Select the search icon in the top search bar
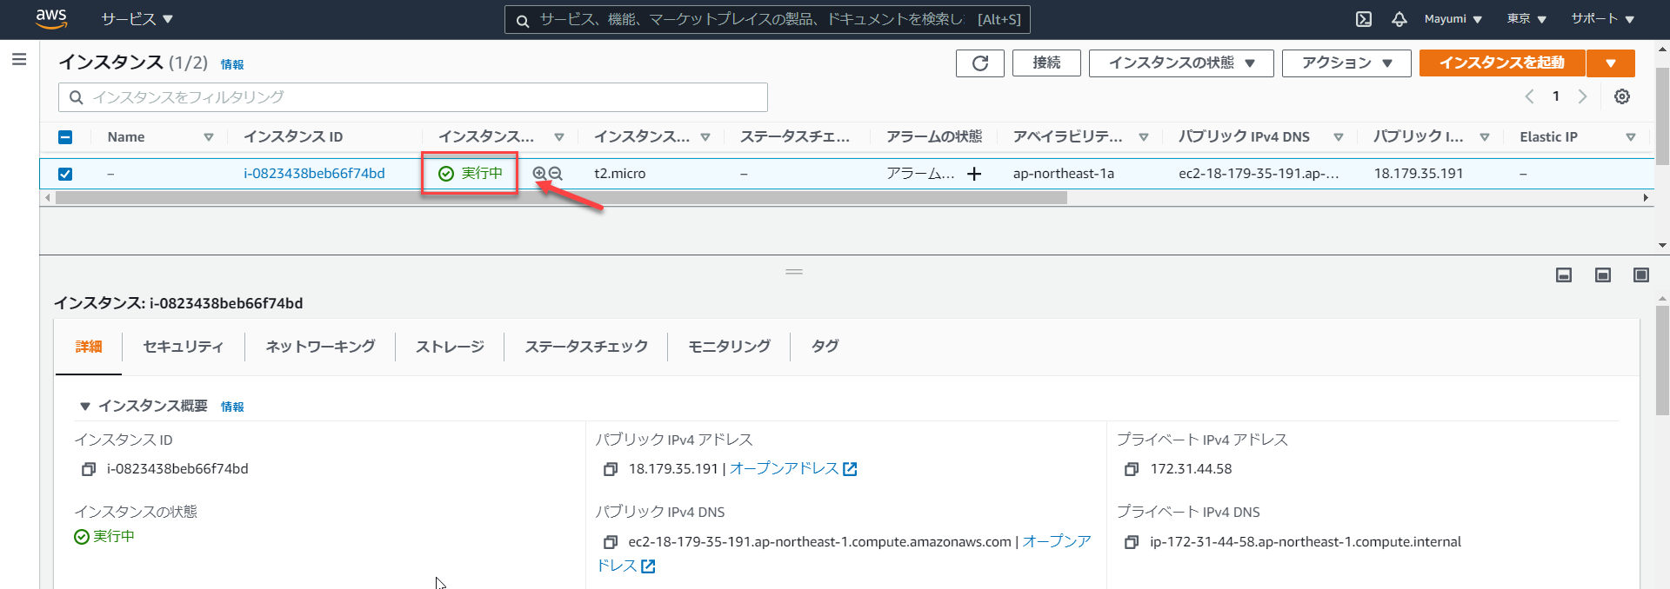This screenshot has width=1670, height=589. click(523, 20)
